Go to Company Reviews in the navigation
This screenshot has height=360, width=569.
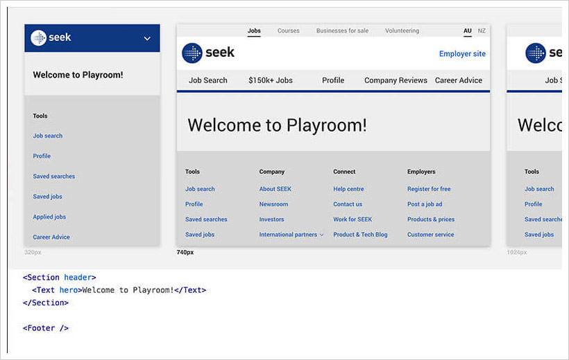pyautogui.click(x=396, y=80)
